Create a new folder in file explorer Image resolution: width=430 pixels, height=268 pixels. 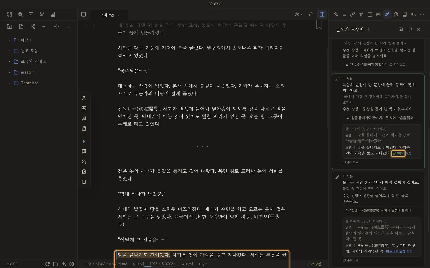click(x=9, y=26)
